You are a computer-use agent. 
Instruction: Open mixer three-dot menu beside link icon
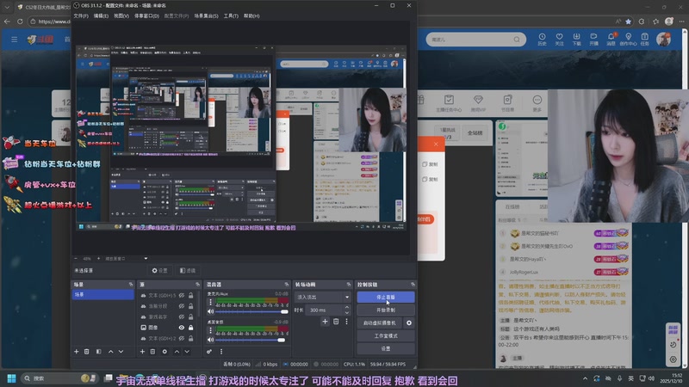tap(221, 352)
